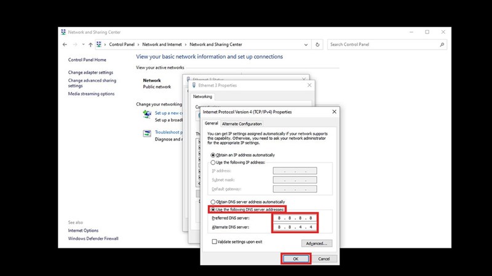This screenshot has height=276, width=492.
Task: Click the search magnifier icon
Action: coord(442,44)
